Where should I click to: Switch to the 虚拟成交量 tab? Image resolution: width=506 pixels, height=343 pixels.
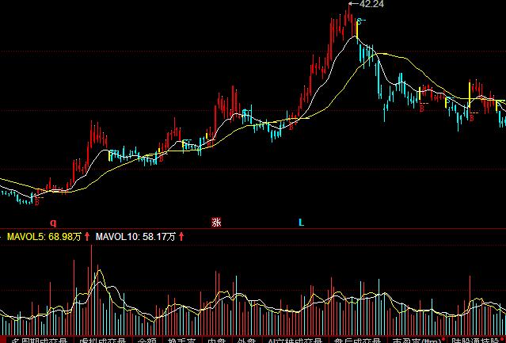pos(104,341)
